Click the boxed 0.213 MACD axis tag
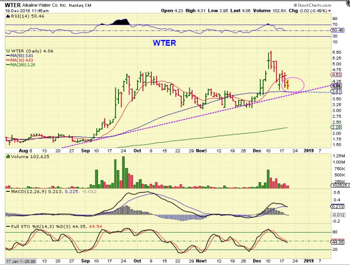Viewport: 350px width, 265px height. [x=338, y=207]
